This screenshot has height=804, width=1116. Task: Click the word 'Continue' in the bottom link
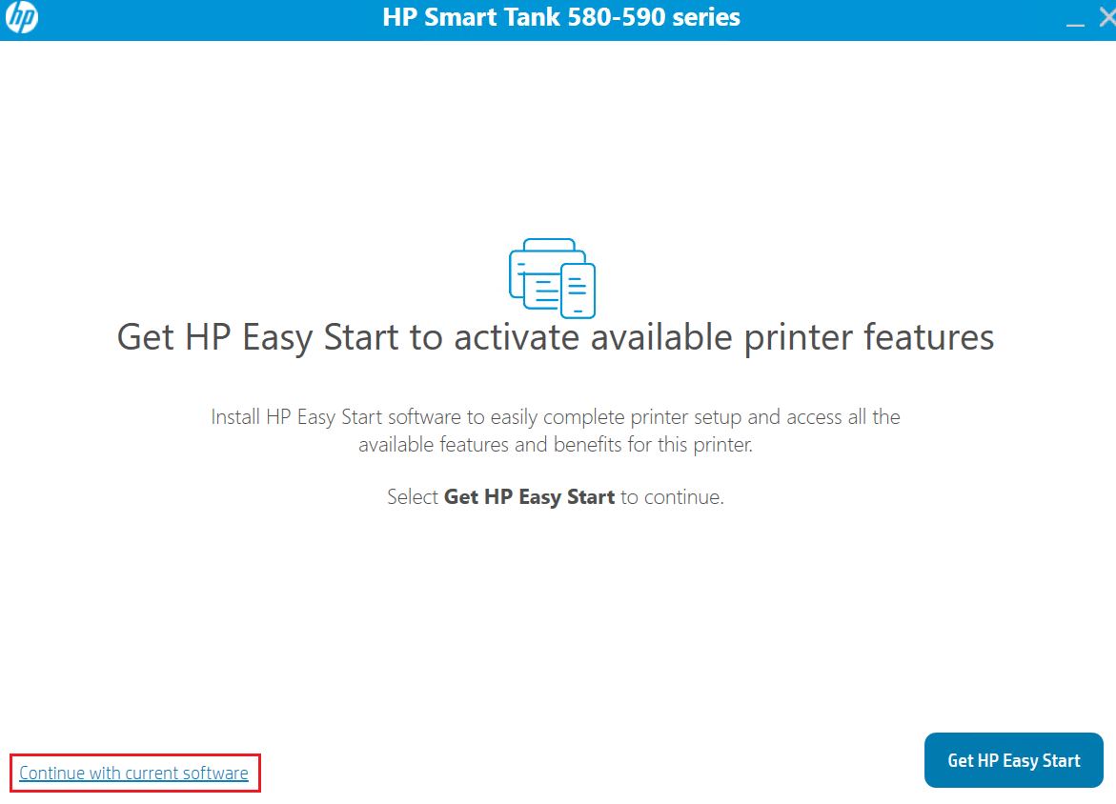click(x=51, y=774)
